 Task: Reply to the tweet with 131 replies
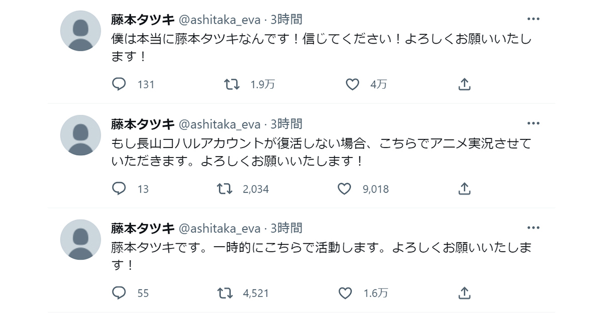click(x=119, y=84)
